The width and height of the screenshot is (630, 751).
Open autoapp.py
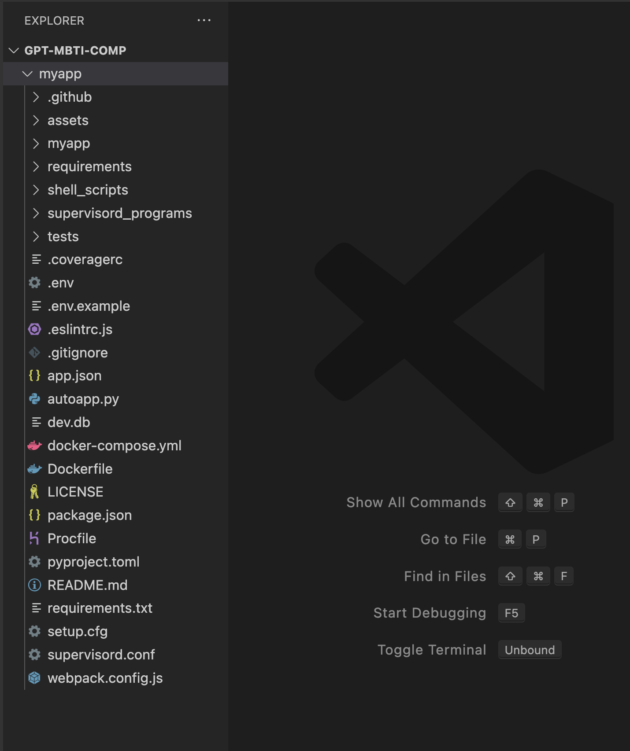point(115,399)
